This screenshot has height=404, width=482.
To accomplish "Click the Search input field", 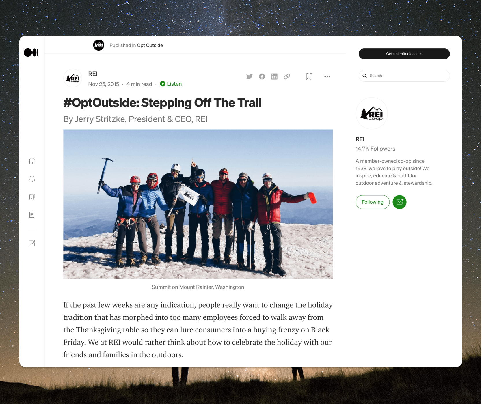I will coord(404,76).
